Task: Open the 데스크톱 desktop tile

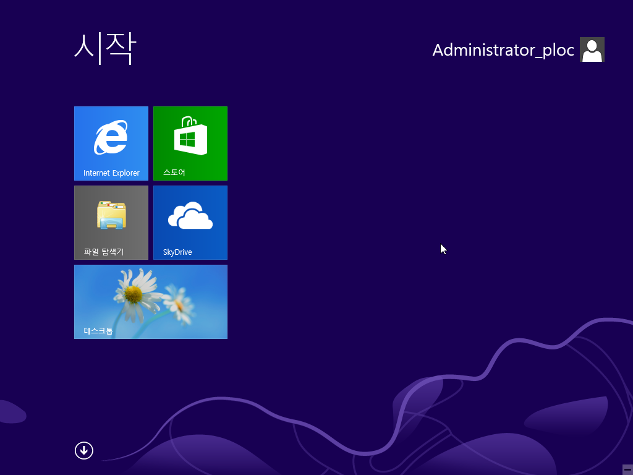Action: (x=151, y=302)
